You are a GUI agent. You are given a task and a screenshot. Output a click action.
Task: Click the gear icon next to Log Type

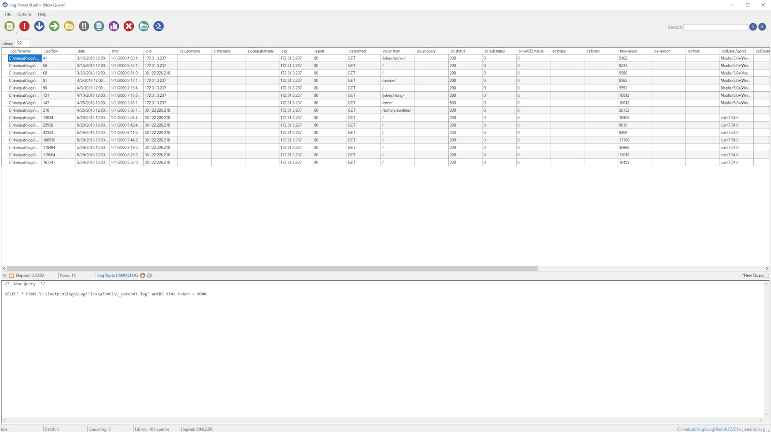click(x=149, y=275)
